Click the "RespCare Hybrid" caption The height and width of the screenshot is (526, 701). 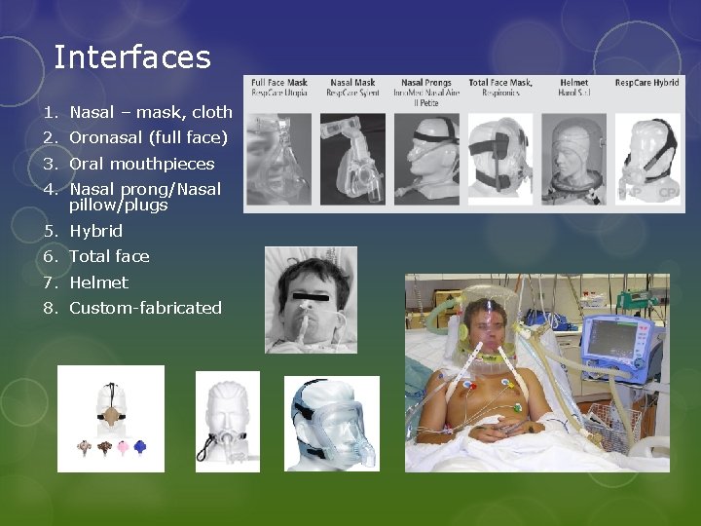646,82
